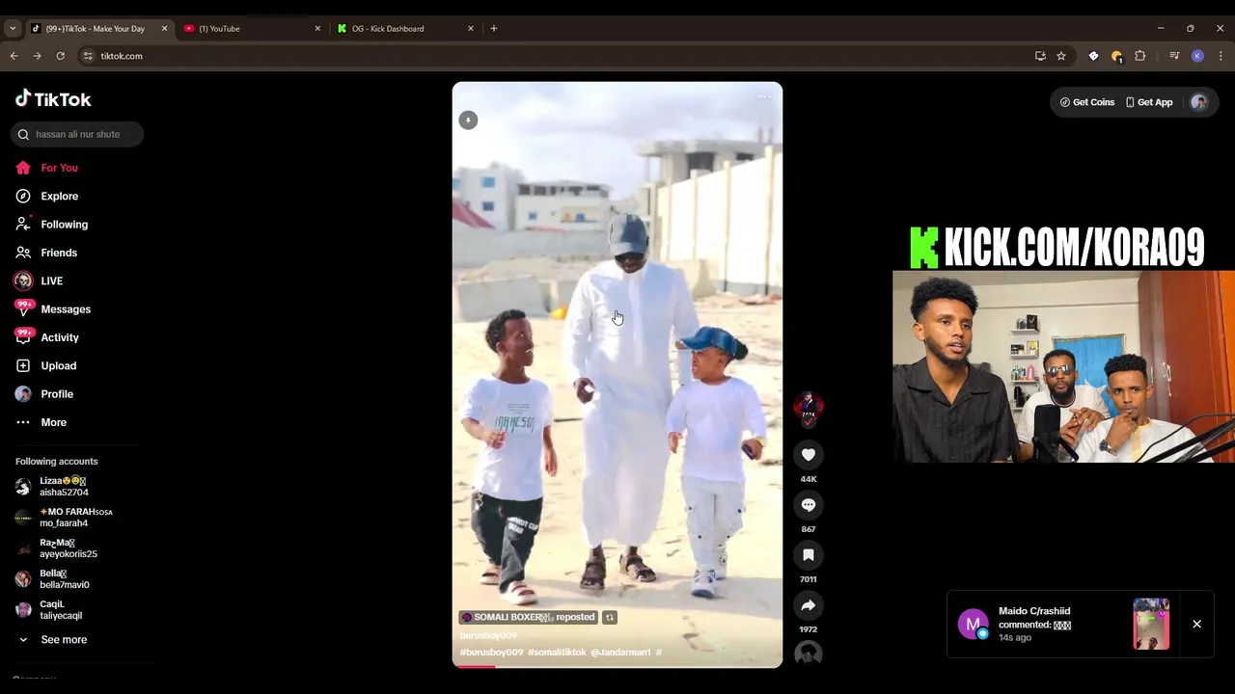This screenshot has height=694, width=1235.
Task: Share the video with arrow icon
Action: point(809,605)
